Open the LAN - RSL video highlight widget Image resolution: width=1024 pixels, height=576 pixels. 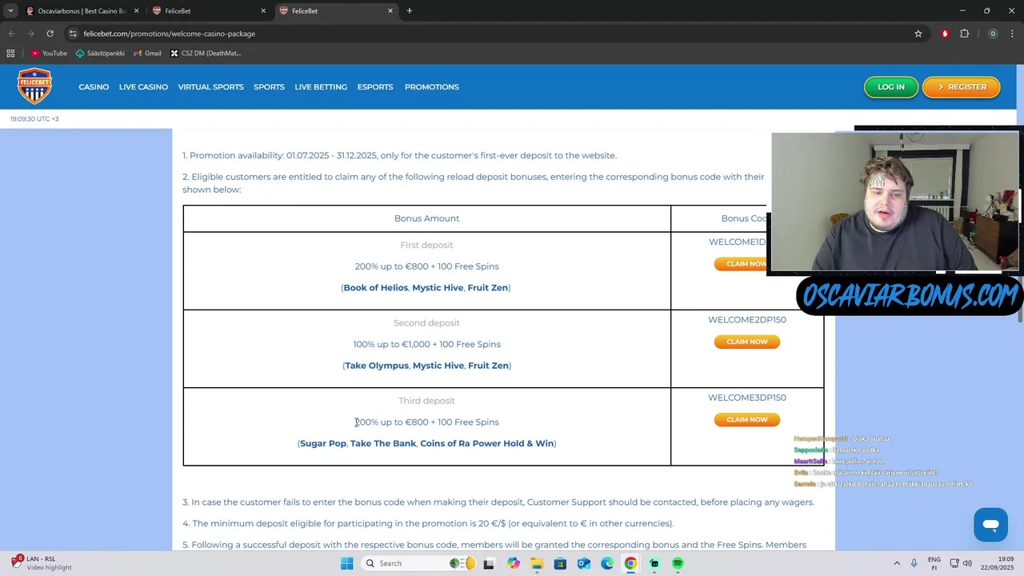pos(40,563)
